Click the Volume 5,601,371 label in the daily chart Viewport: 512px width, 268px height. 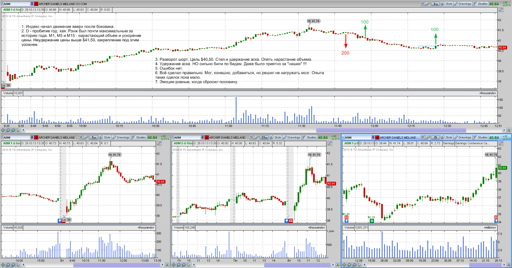coord(356,227)
